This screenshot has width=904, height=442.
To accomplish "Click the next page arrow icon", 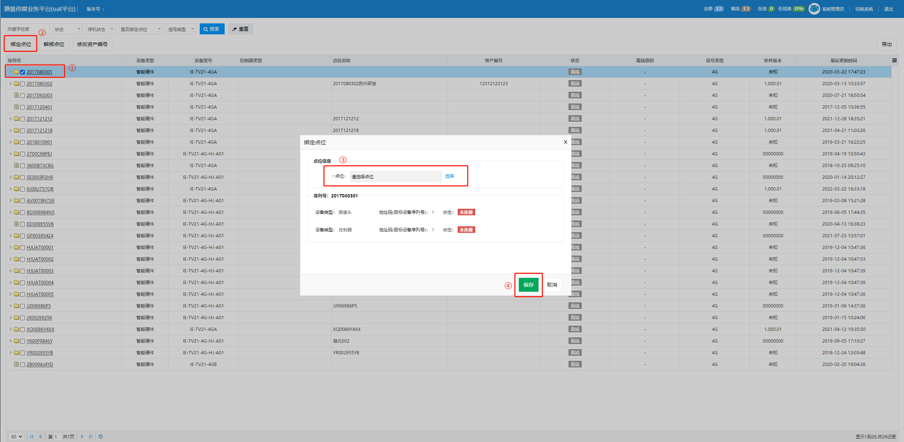I will tap(82, 436).
